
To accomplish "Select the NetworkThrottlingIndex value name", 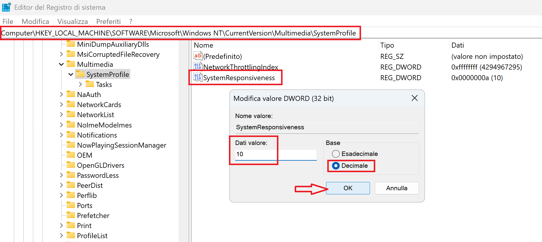I will [241, 67].
